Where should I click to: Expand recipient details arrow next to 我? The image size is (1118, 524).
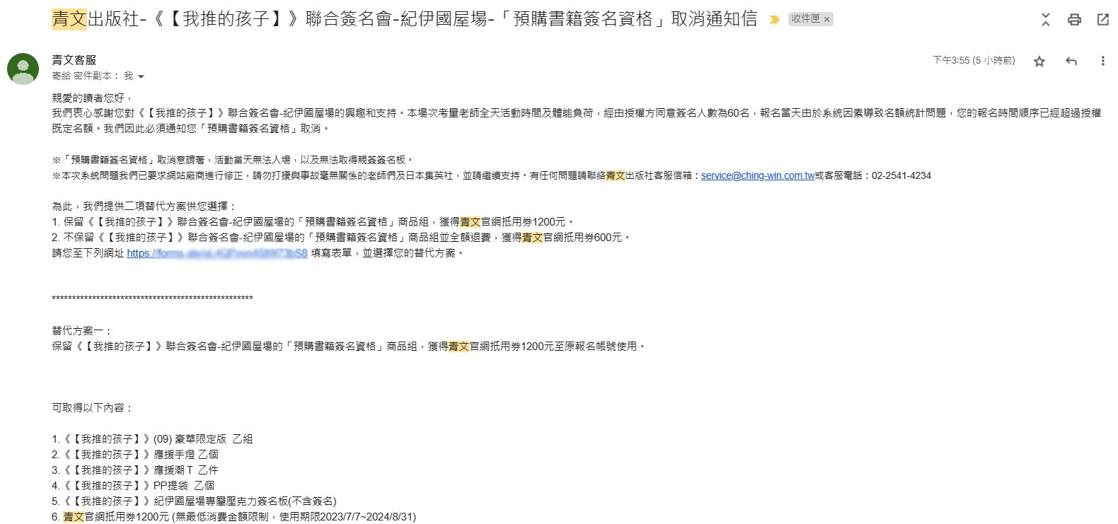[141, 76]
